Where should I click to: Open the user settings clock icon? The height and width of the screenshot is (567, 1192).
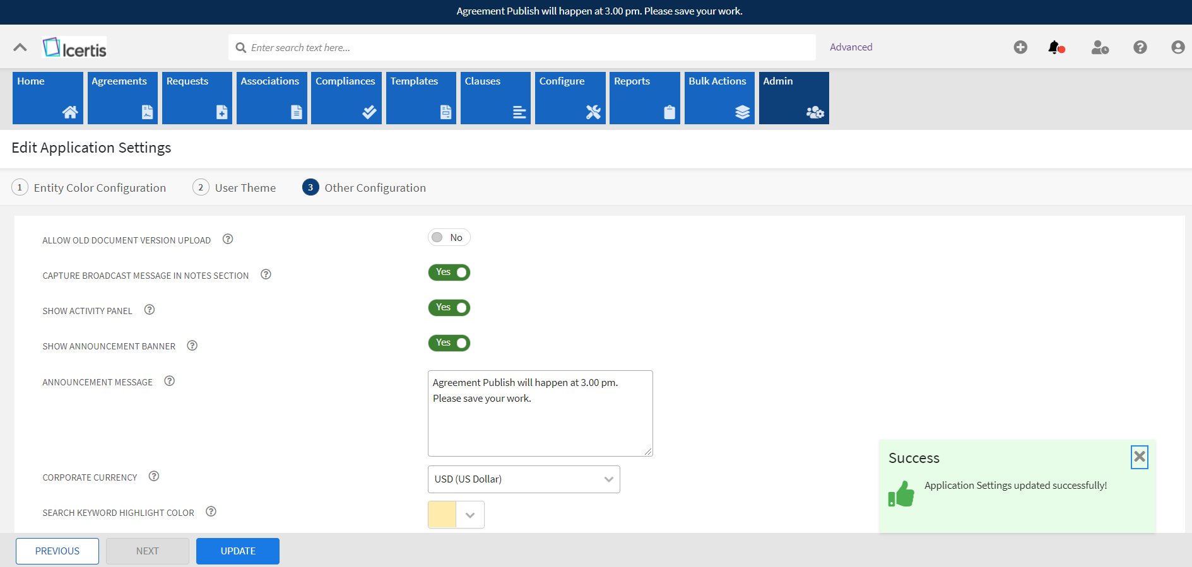coord(1100,47)
